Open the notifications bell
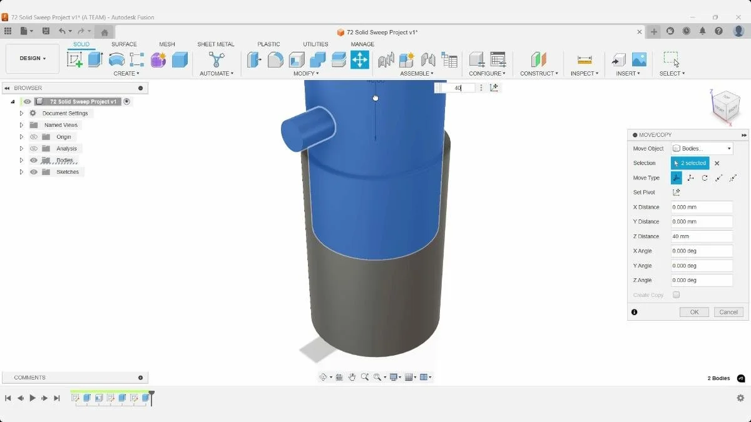Screen dimensions: 751x422 pyautogui.click(x=703, y=31)
